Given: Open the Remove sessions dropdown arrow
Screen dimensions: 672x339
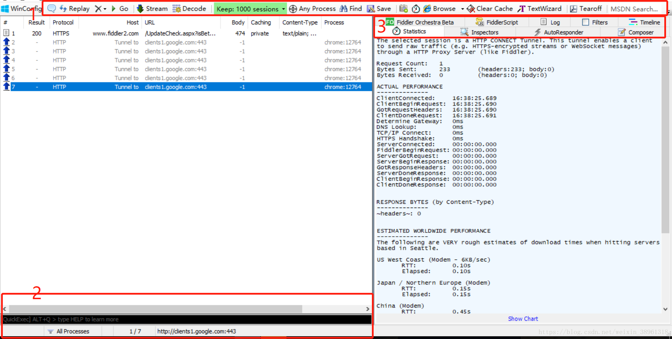Looking at the screenshot, I should tap(105, 9).
